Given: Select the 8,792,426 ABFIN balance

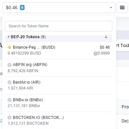Looking at the screenshot, I should pyautogui.click(x=23, y=71).
